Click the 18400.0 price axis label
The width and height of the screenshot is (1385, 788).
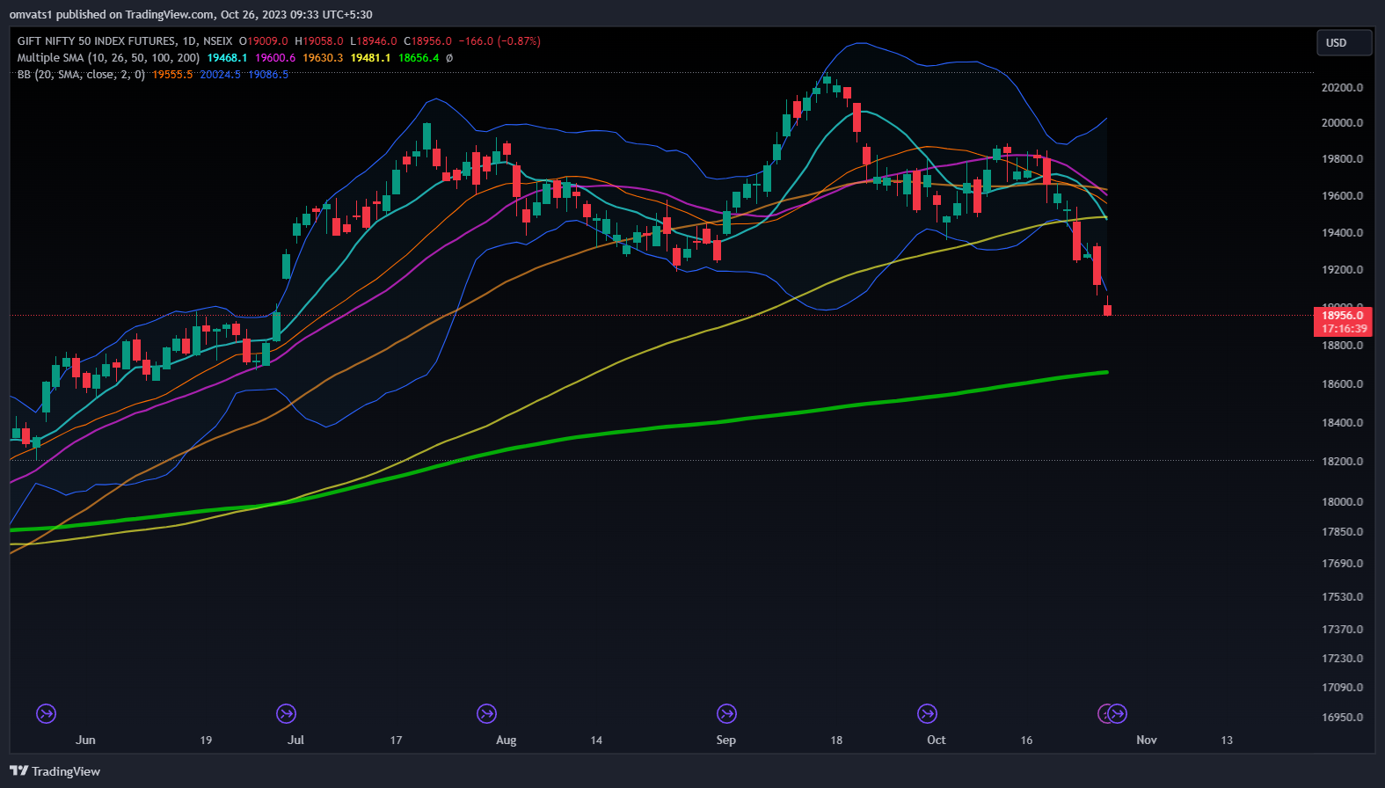point(1342,423)
